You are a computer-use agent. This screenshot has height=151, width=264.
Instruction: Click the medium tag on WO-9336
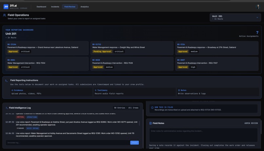(194, 51)
